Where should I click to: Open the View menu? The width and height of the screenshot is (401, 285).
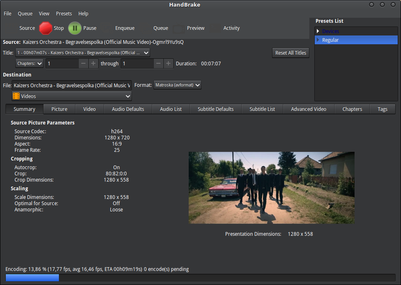(x=44, y=14)
